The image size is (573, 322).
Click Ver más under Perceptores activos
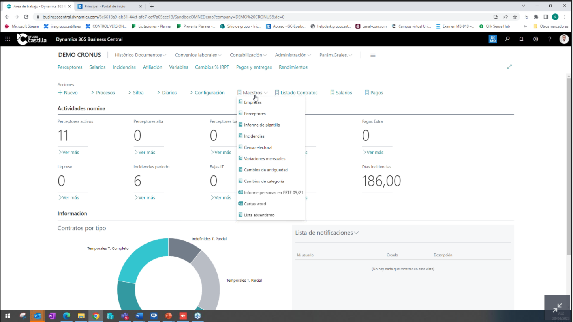(x=69, y=152)
